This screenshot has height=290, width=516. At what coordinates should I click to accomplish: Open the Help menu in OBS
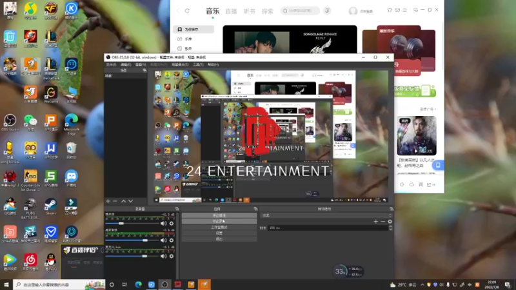coord(213,65)
